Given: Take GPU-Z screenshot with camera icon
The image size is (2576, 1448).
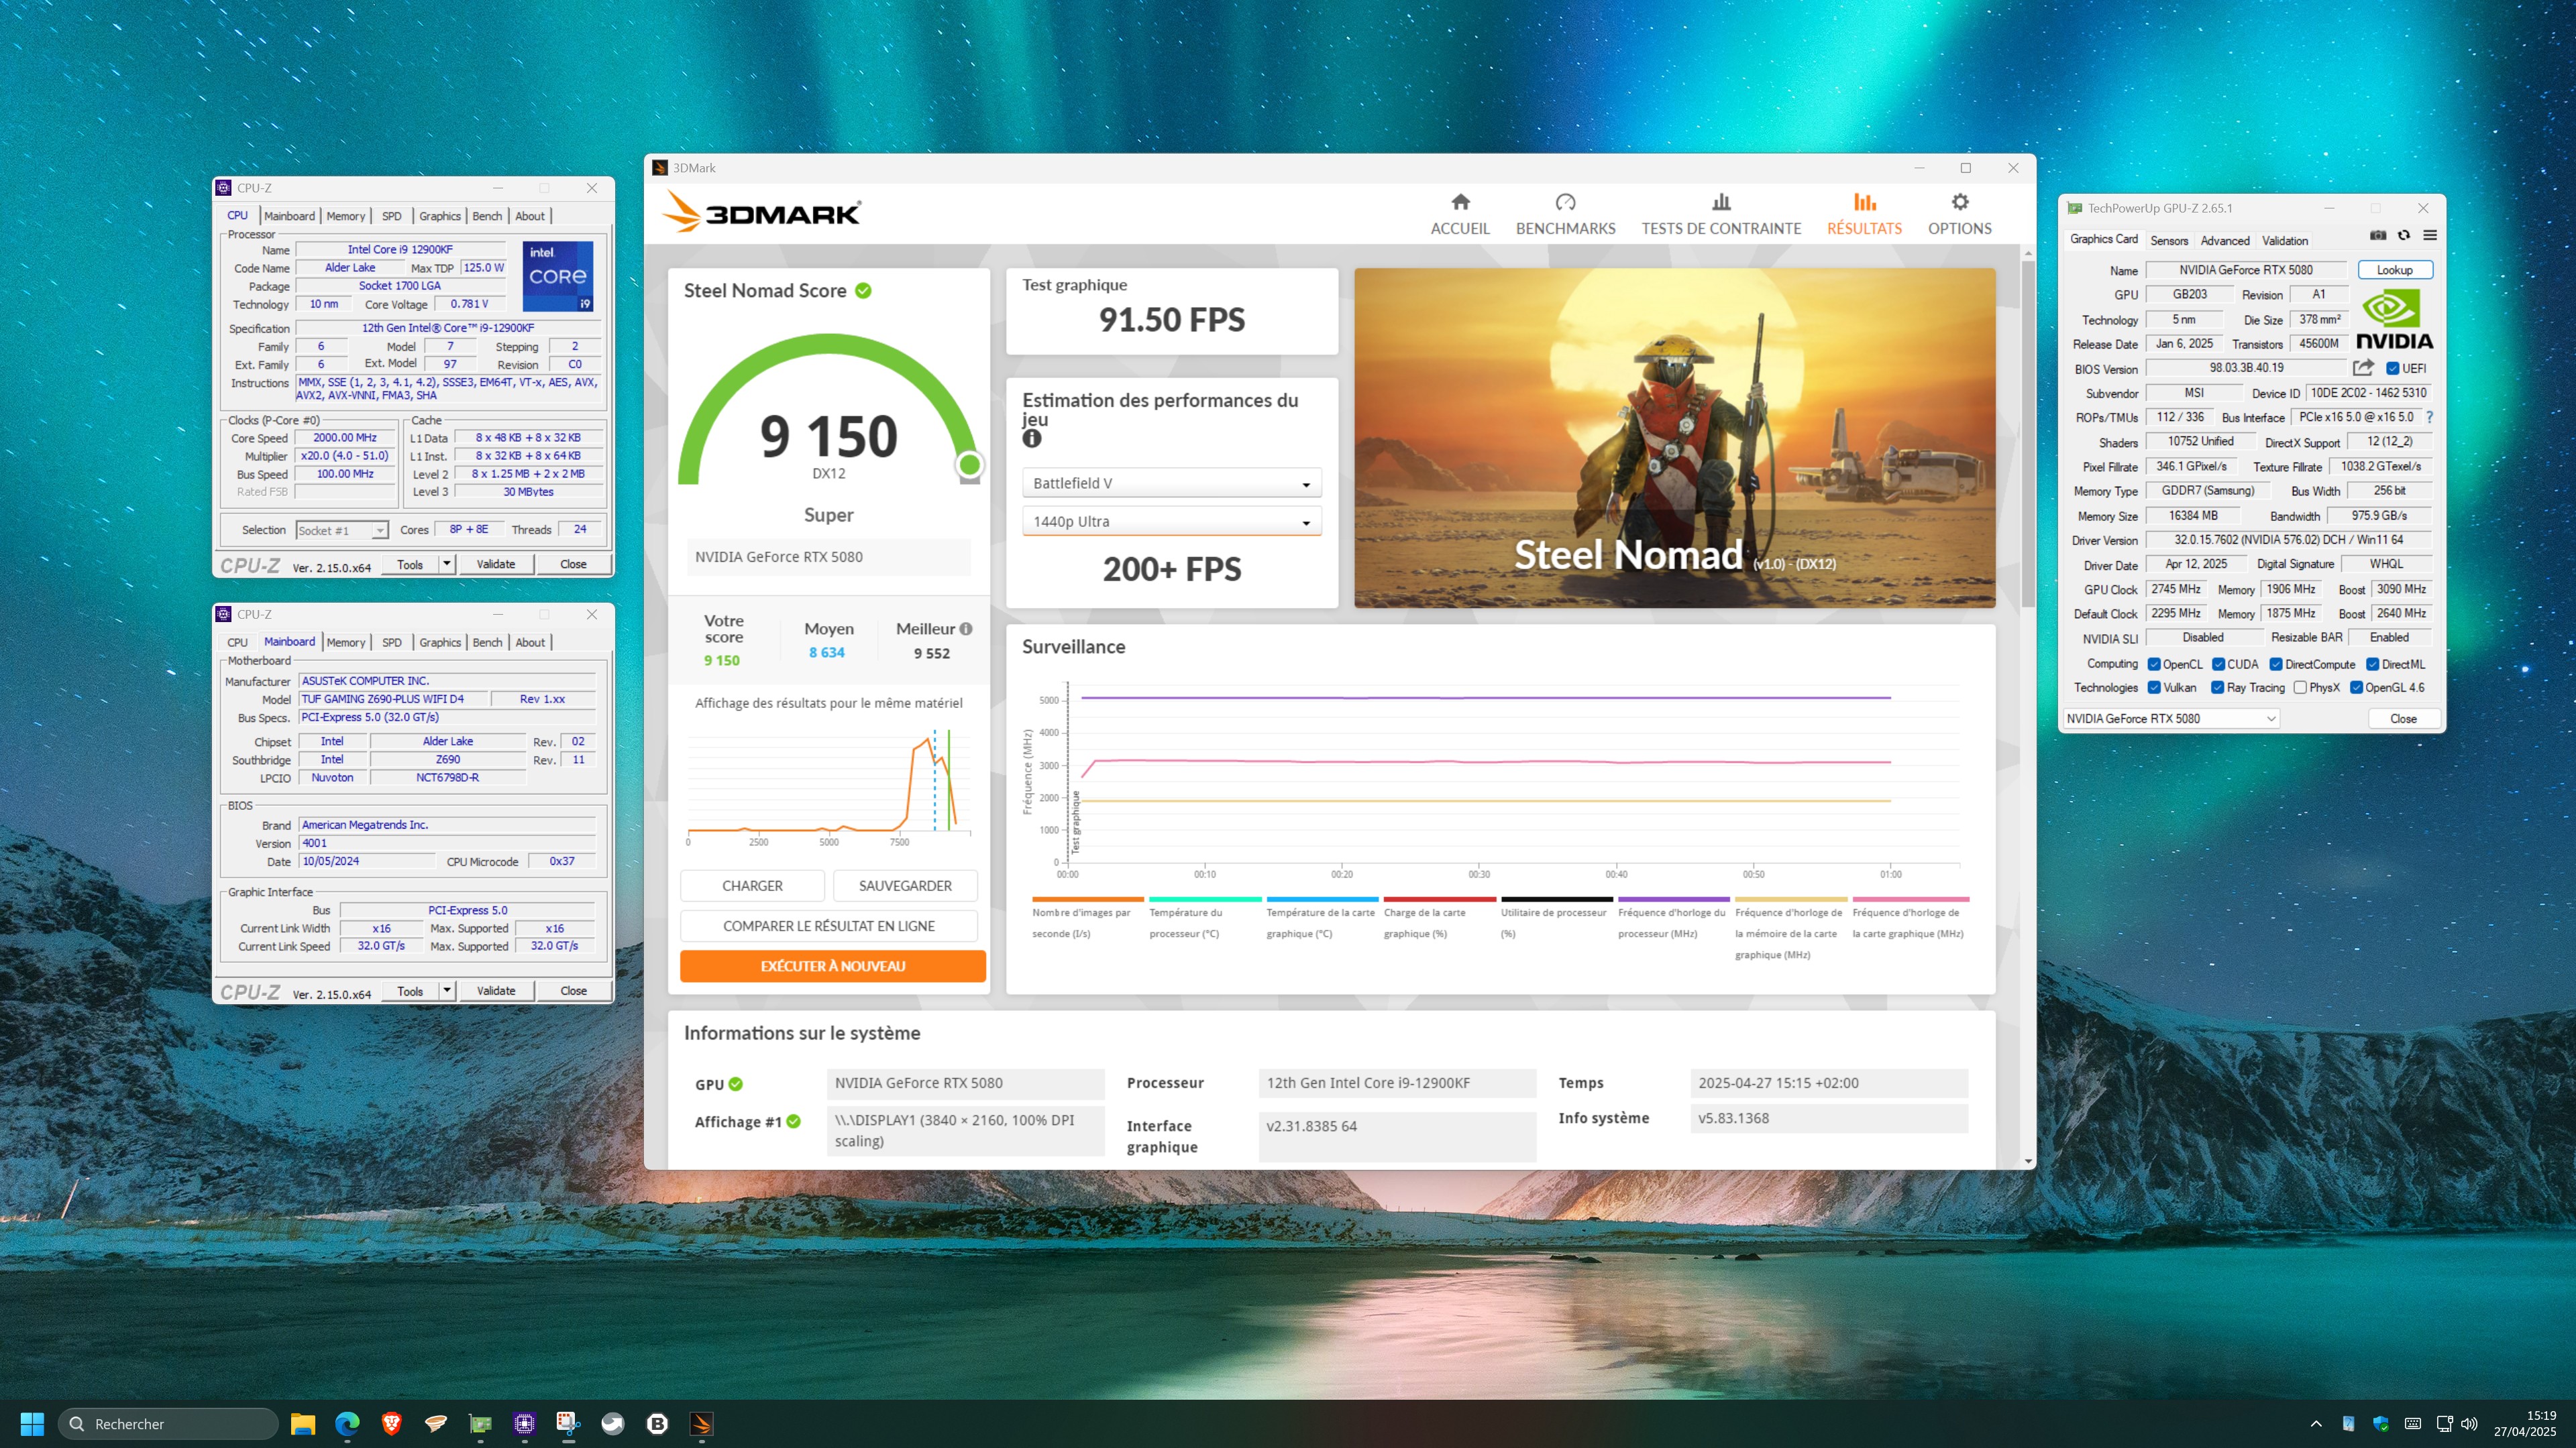Looking at the screenshot, I should 2378,236.
